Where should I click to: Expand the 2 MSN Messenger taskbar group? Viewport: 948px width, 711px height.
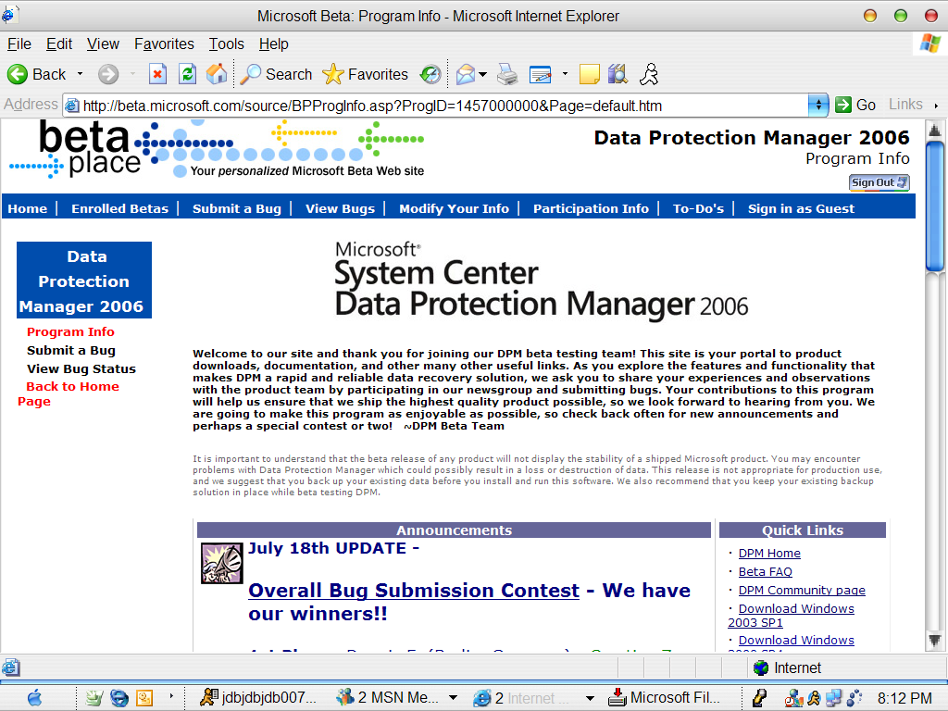point(453,698)
